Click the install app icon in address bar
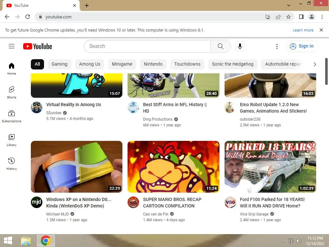The image size is (329, 247). tap(268, 17)
